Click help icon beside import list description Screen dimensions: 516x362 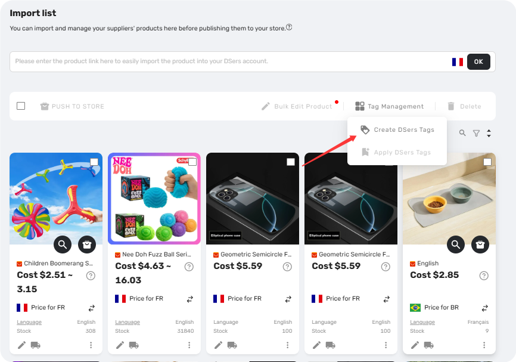point(289,27)
